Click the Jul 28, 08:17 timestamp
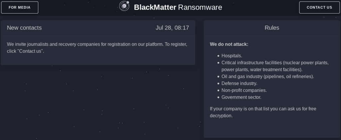The image size is (341, 140). [172, 28]
